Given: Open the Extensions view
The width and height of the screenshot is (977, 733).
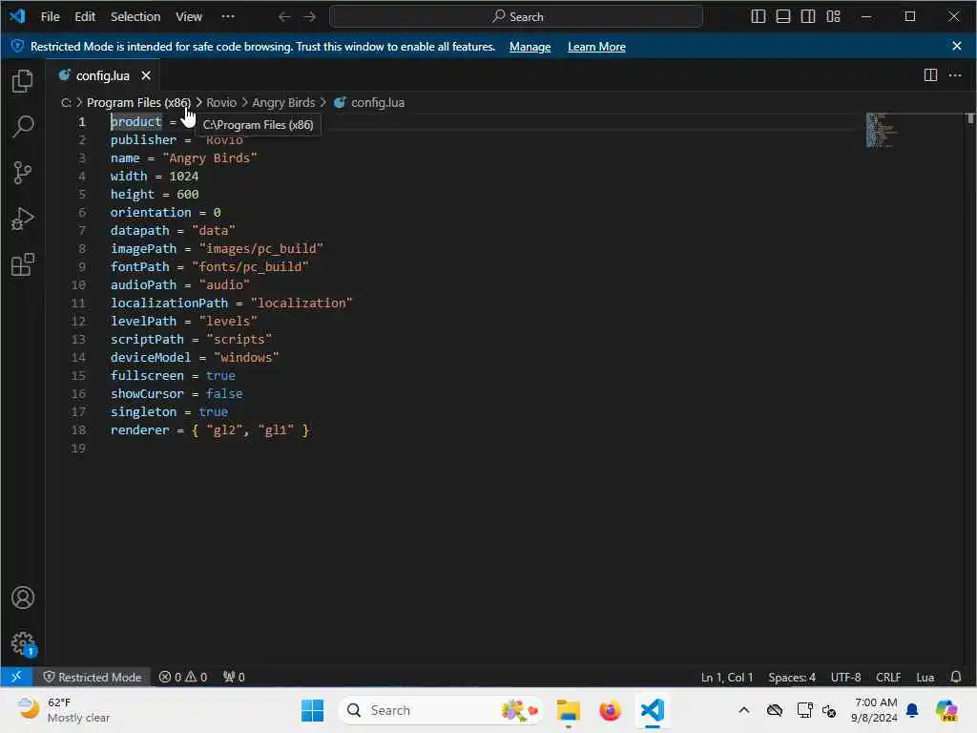Looking at the screenshot, I should (x=23, y=265).
